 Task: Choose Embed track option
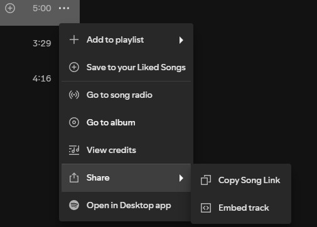point(241,208)
